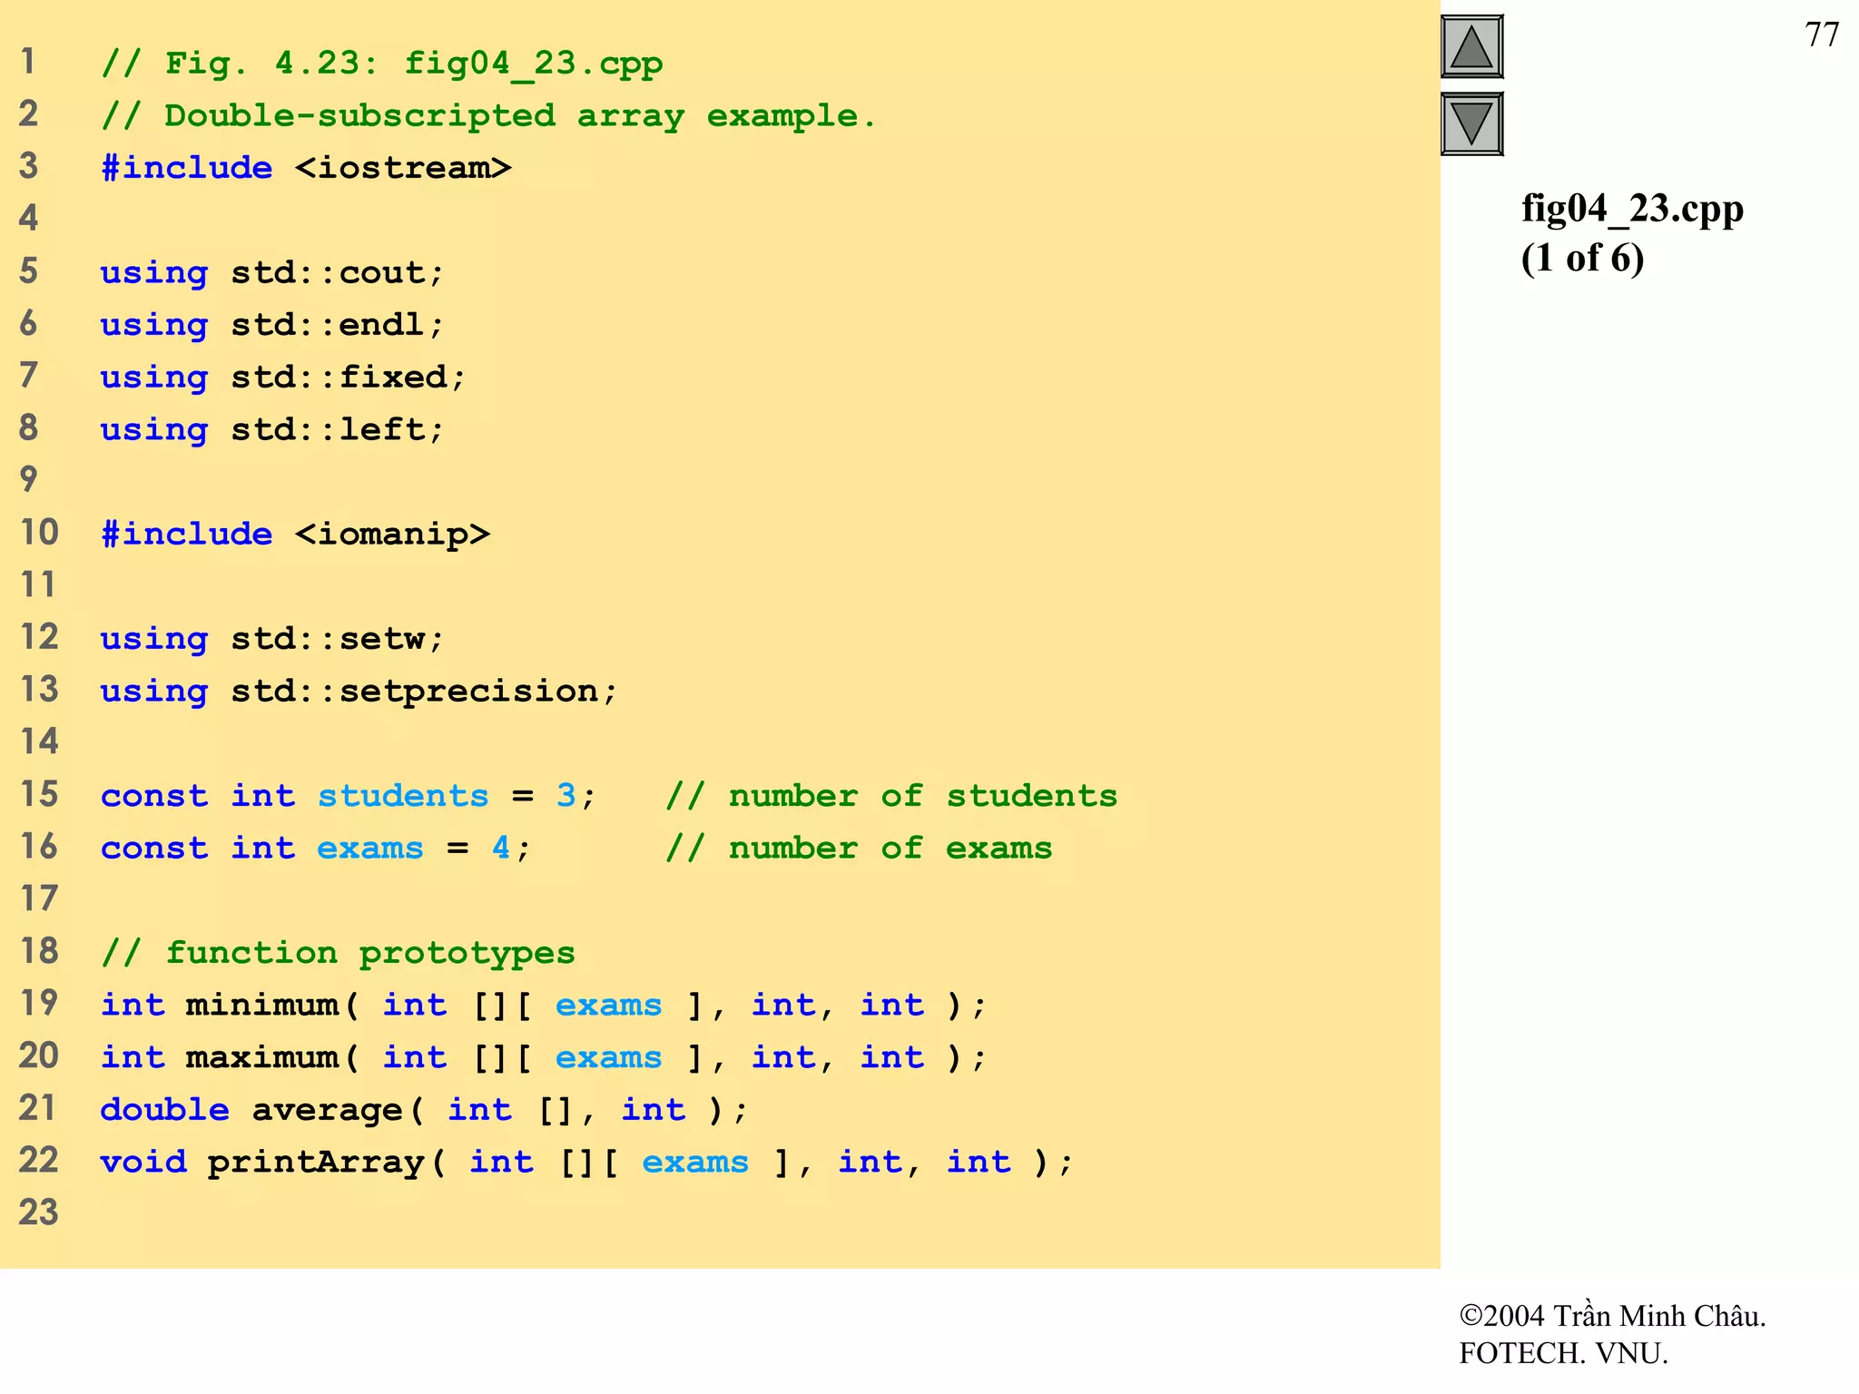The image size is (1859, 1394).
Task: Click the 'maximum' function prototype name
Action: (262, 1057)
